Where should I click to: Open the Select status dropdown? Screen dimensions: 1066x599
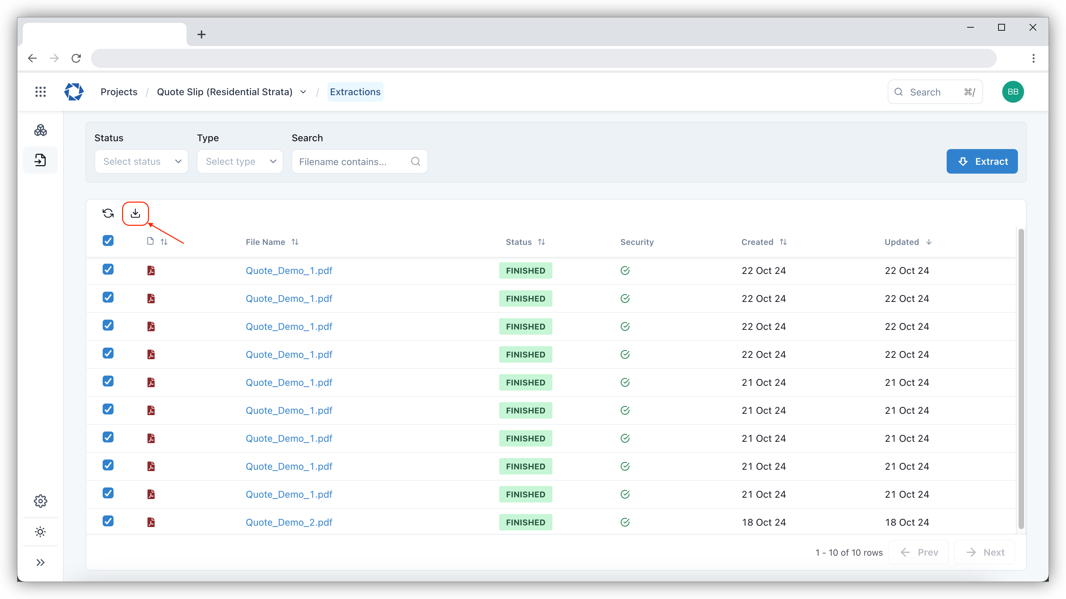coord(142,161)
